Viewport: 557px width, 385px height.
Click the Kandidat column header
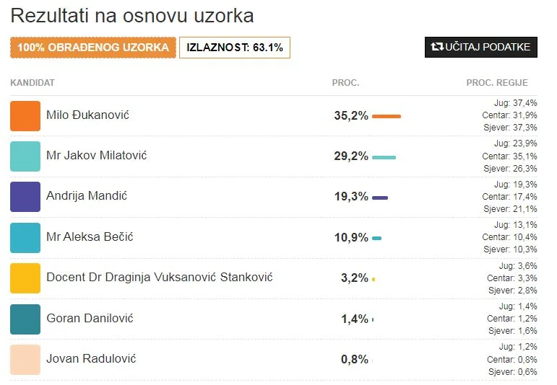(33, 83)
